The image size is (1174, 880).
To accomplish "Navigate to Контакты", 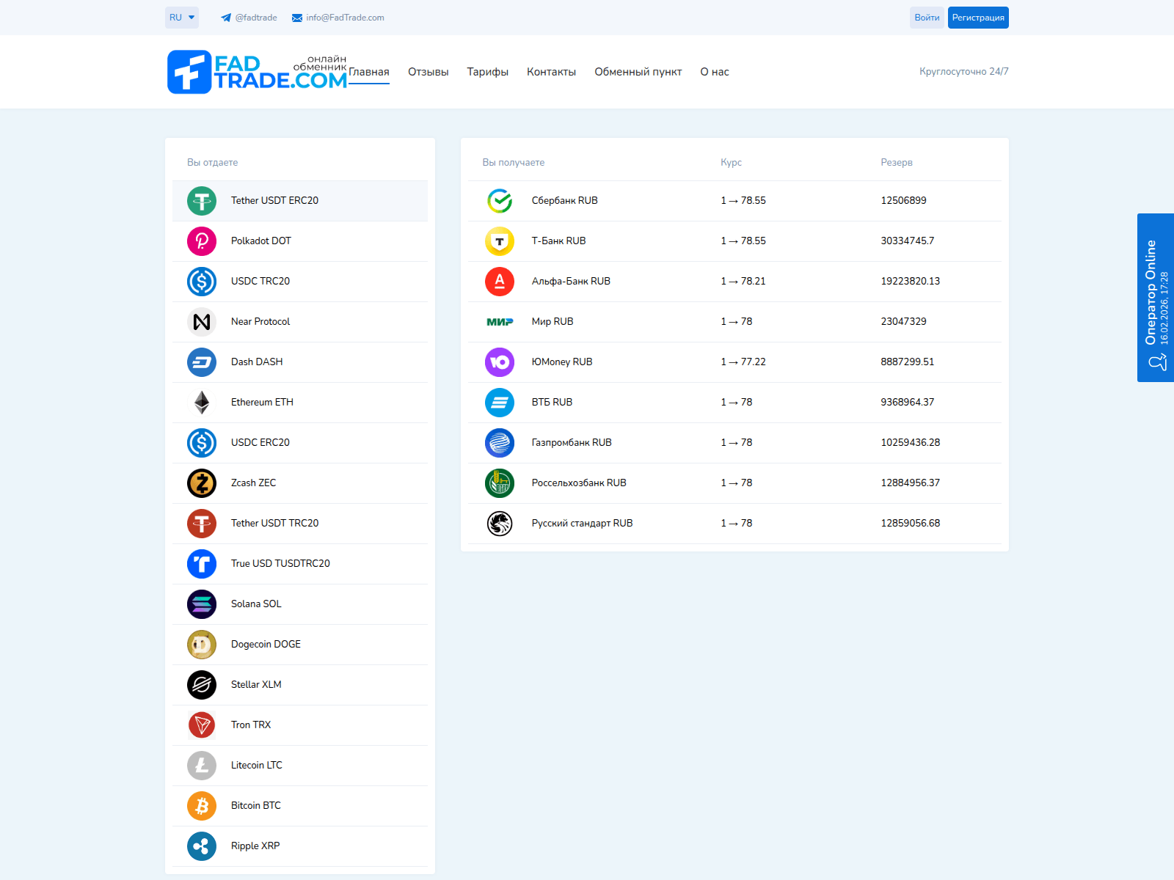I will coord(551,72).
